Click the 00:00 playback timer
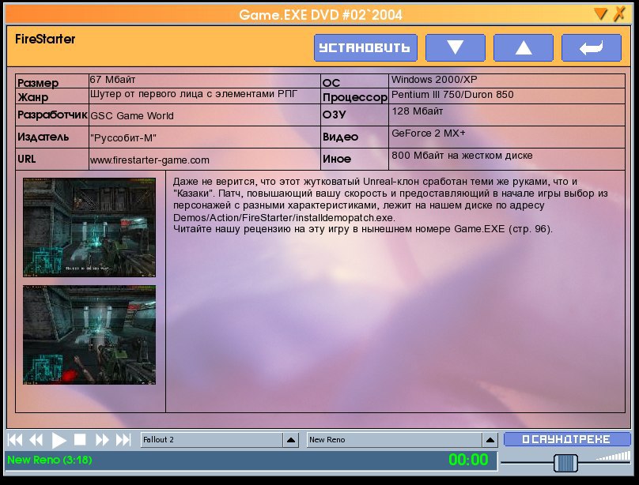 pyautogui.click(x=468, y=460)
